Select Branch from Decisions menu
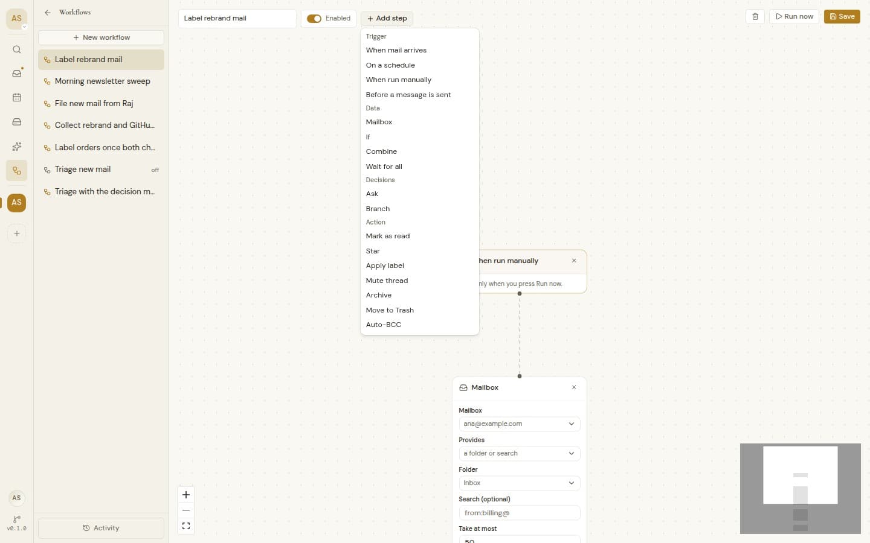The image size is (870, 543). tap(420, 209)
